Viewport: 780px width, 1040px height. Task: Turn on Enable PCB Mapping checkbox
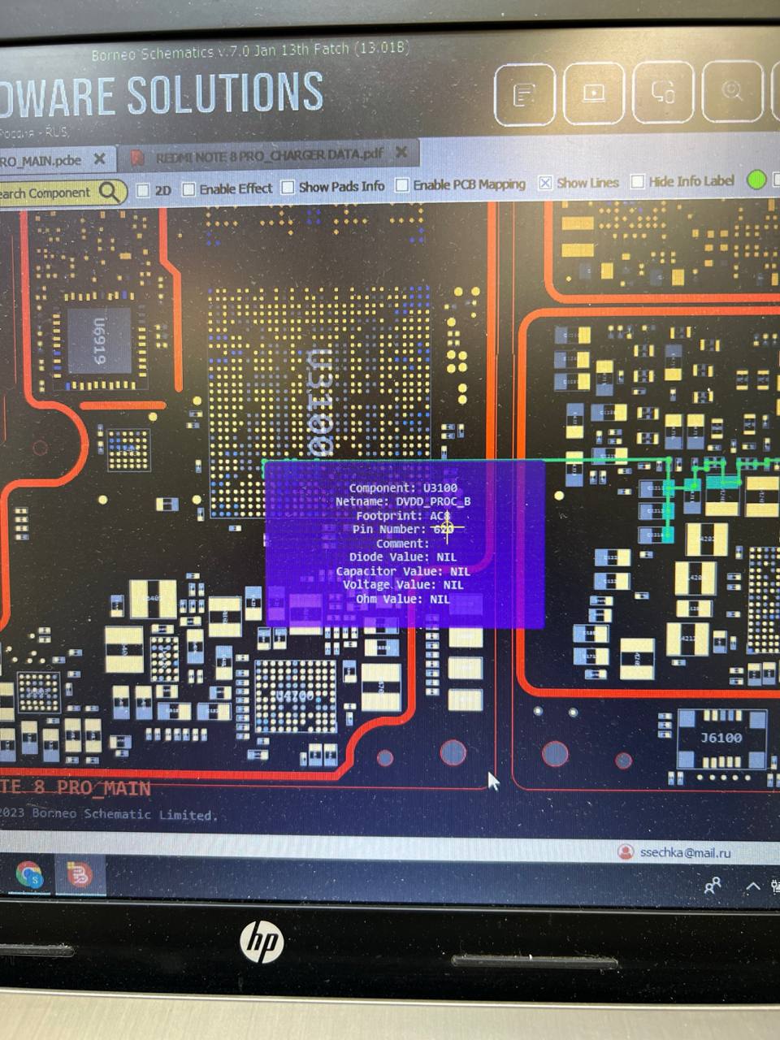point(401,185)
